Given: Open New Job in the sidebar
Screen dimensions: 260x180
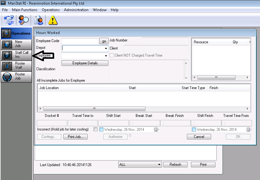Looking at the screenshot, I should [x=16, y=45].
